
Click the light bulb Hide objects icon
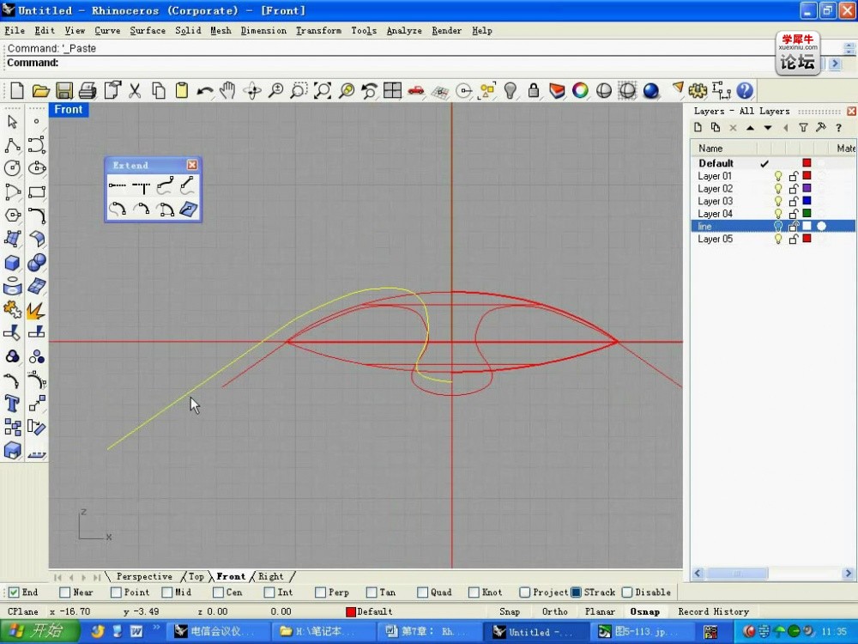[510, 90]
